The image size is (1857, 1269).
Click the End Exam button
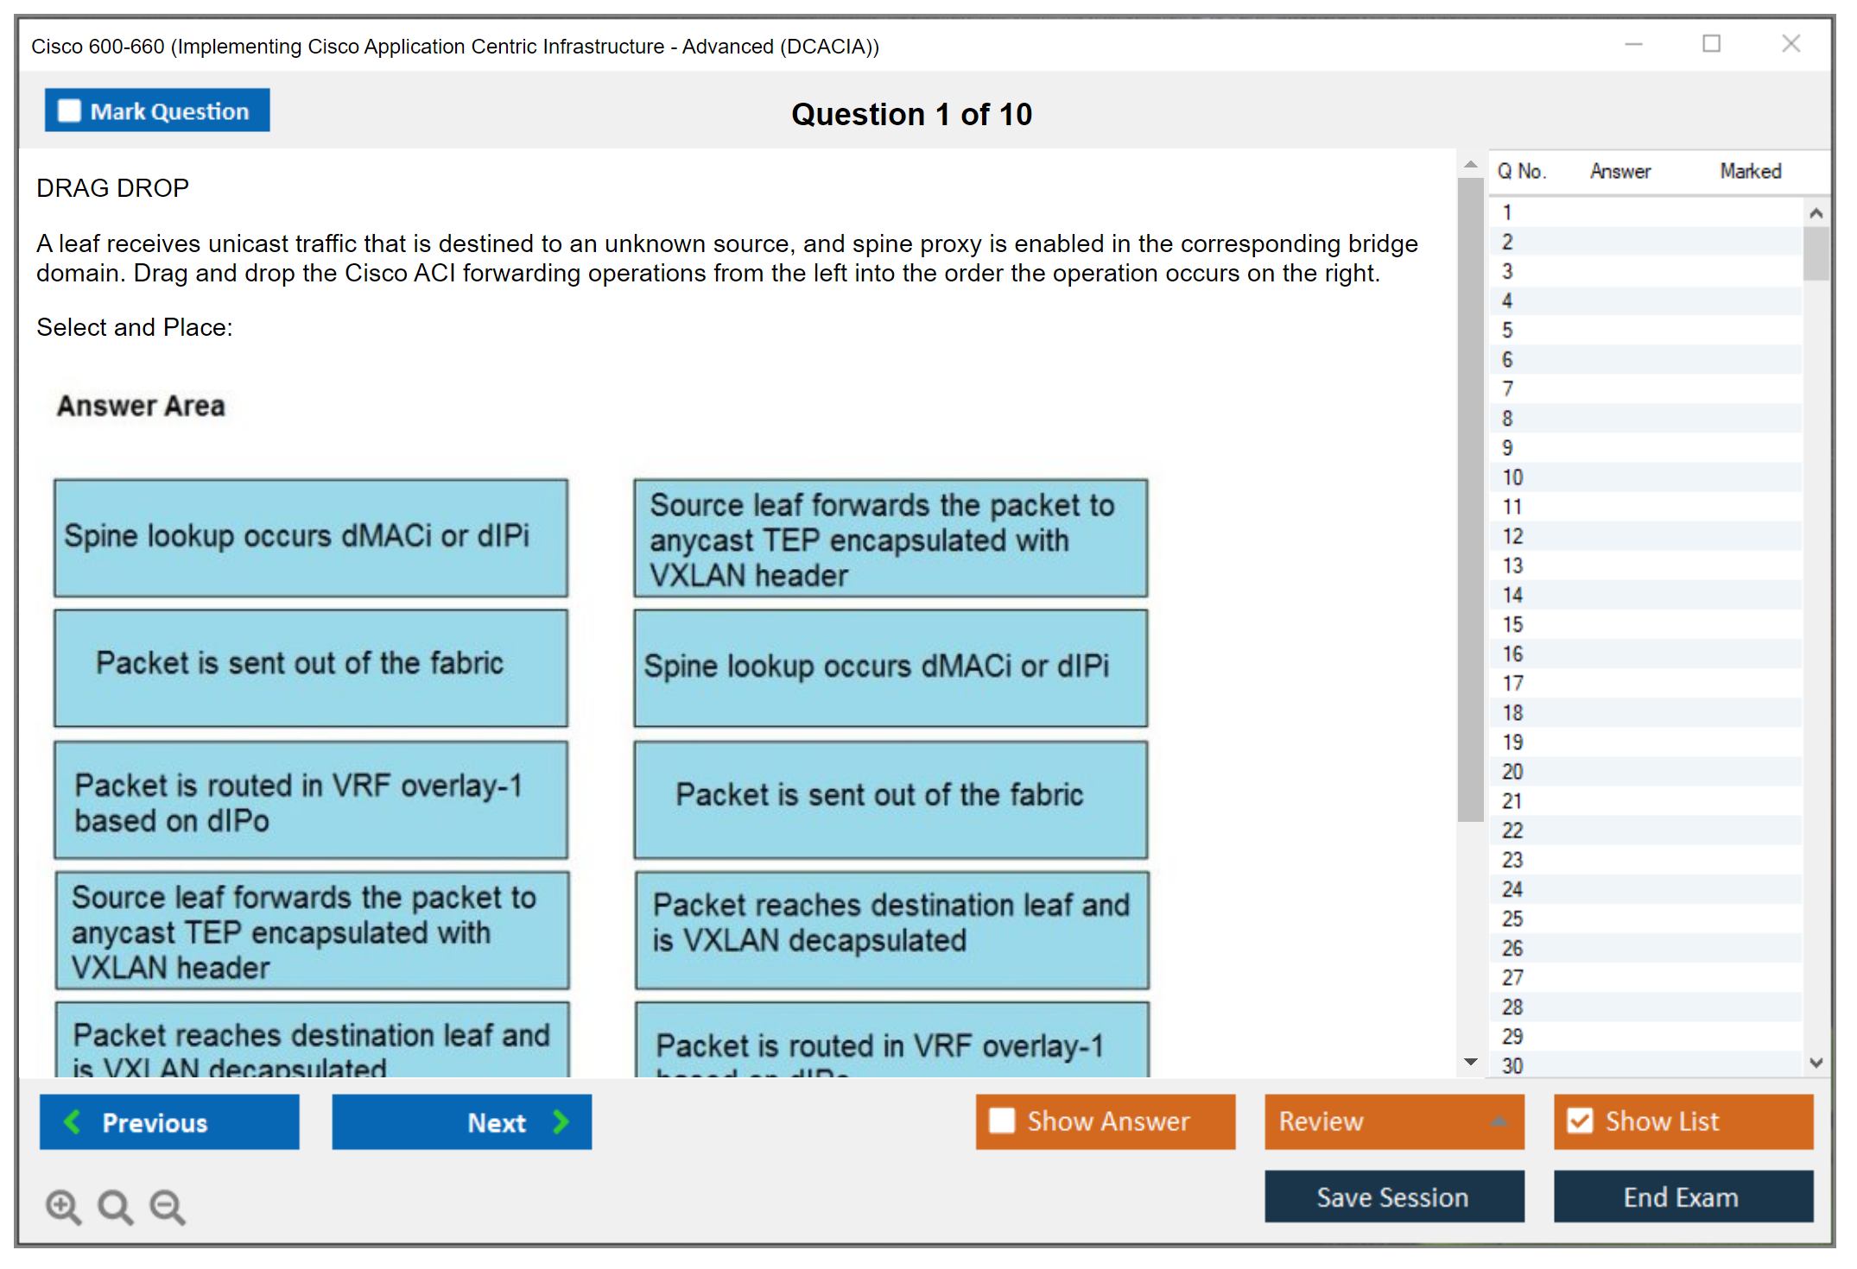point(1682,1196)
